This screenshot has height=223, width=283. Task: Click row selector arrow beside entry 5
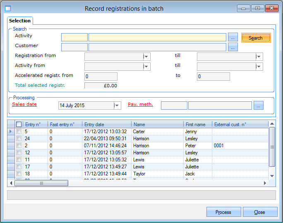click(11, 132)
